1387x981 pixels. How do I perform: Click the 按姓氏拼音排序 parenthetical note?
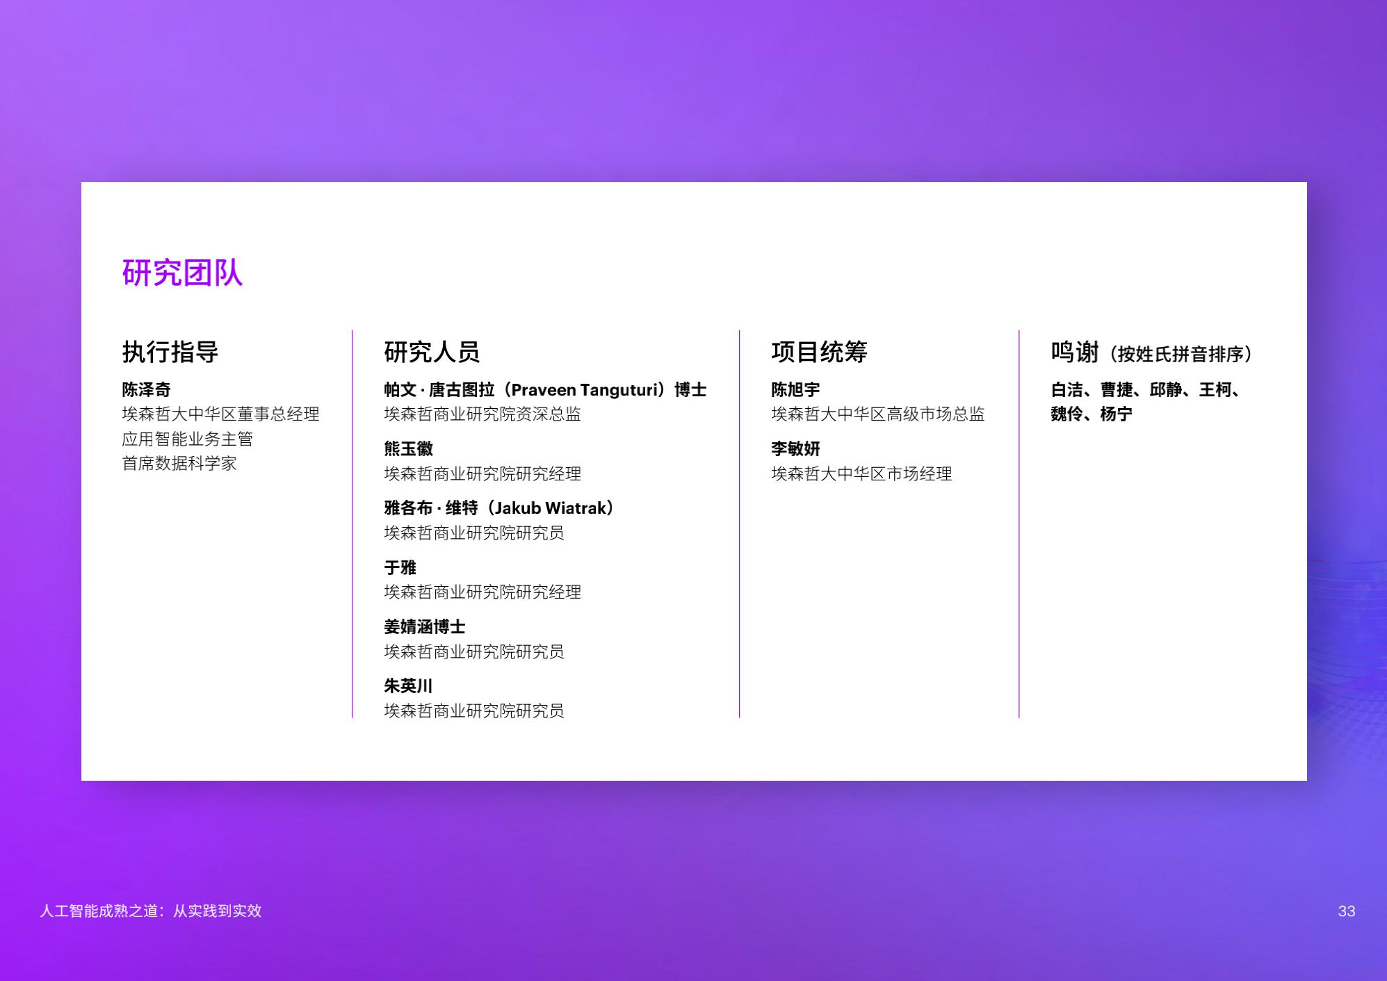(1181, 355)
